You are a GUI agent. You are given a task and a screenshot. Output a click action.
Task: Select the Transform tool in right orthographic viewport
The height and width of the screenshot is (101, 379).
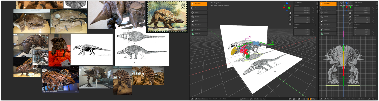click(x=328, y=25)
